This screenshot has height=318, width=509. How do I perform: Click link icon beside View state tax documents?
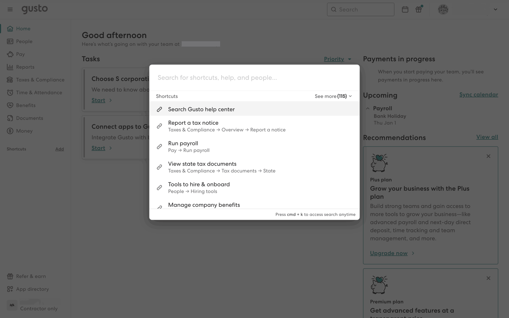pos(159,167)
